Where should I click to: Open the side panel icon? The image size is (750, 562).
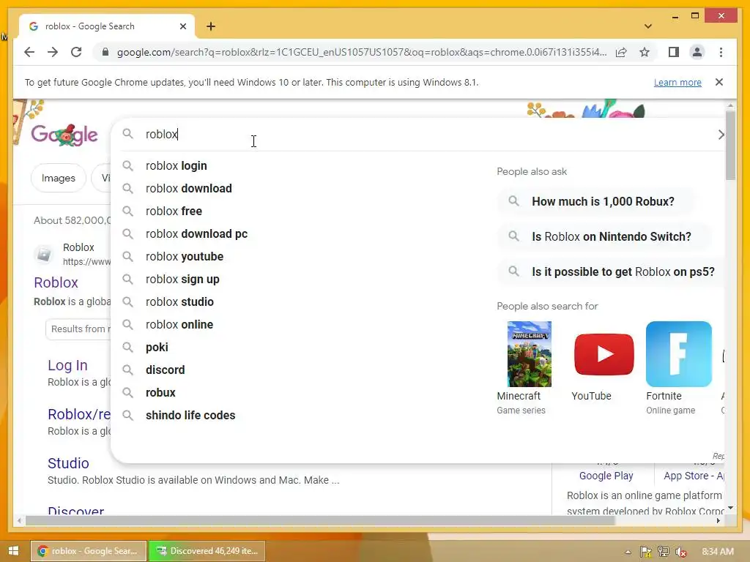click(674, 52)
